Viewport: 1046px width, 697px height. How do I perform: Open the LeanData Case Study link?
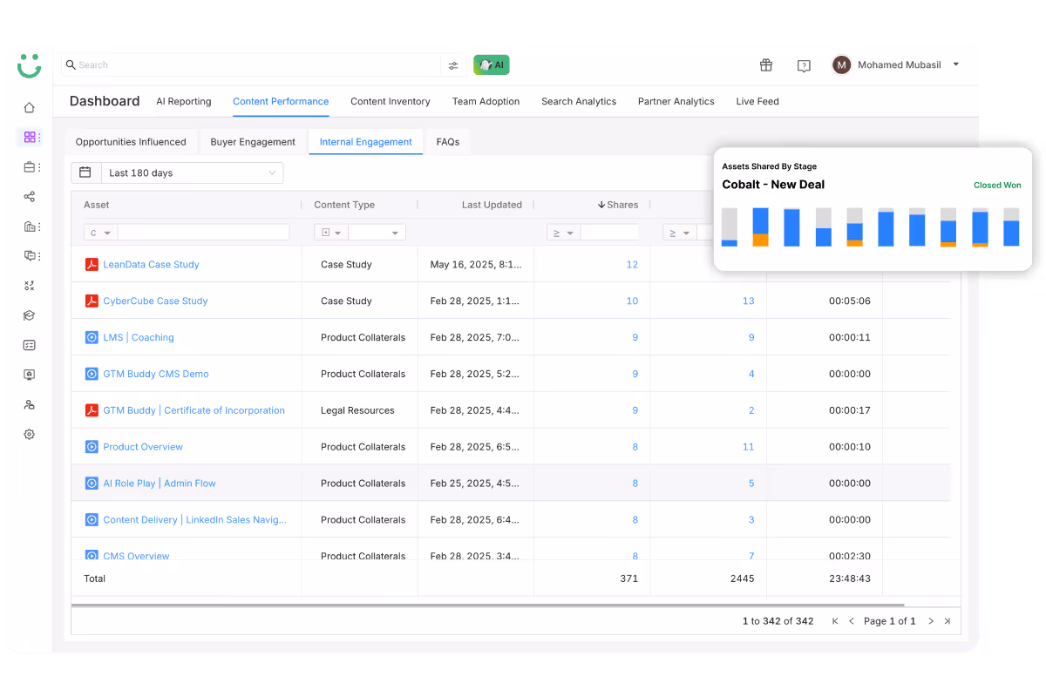[152, 264]
